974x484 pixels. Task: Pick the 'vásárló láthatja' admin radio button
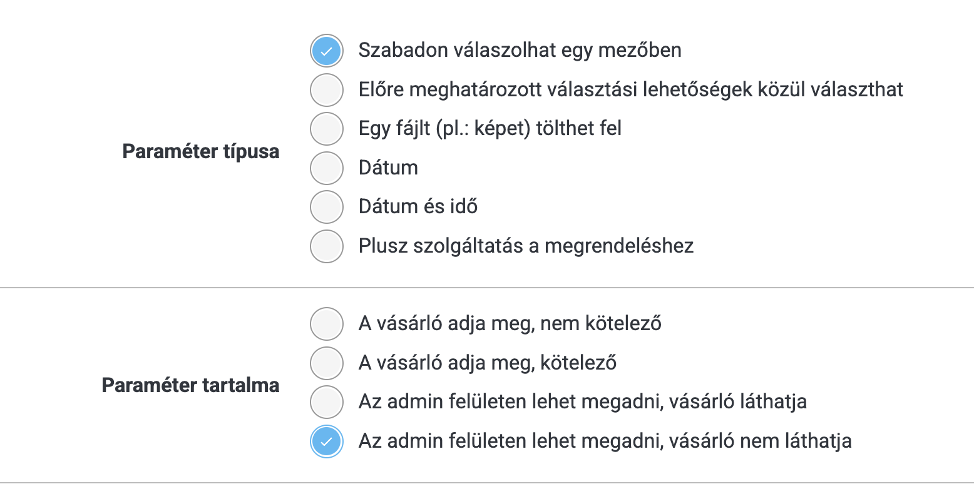[x=326, y=401]
